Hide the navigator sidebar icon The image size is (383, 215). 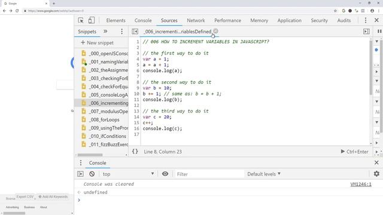135,32
